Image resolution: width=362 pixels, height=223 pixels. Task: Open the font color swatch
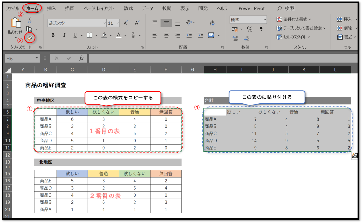pyautogui.click(x=119, y=35)
